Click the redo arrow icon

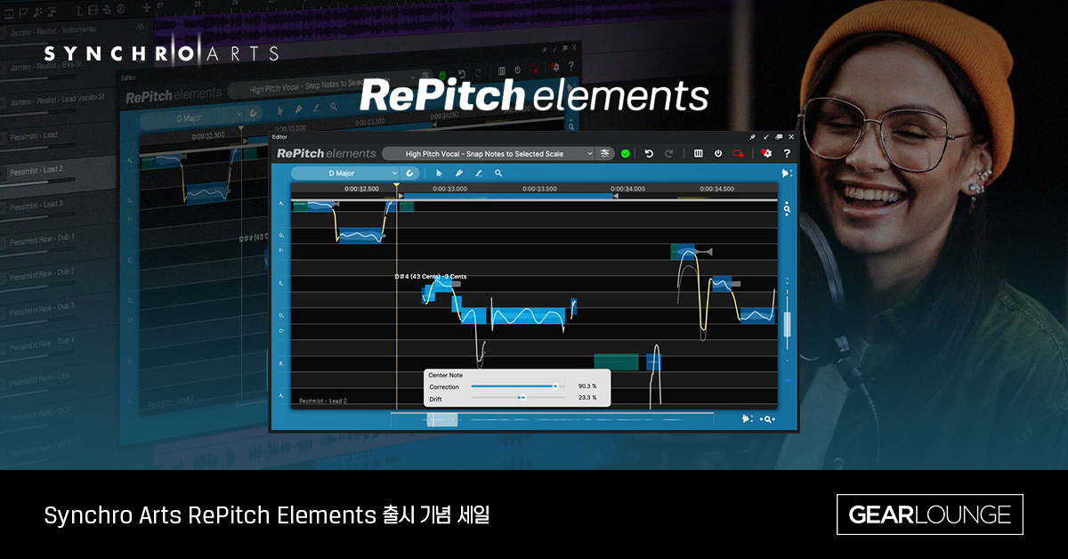669,152
